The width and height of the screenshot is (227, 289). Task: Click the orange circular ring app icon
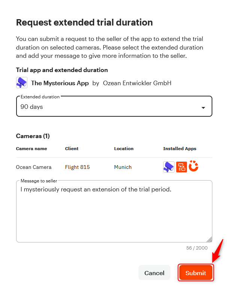click(x=194, y=166)
